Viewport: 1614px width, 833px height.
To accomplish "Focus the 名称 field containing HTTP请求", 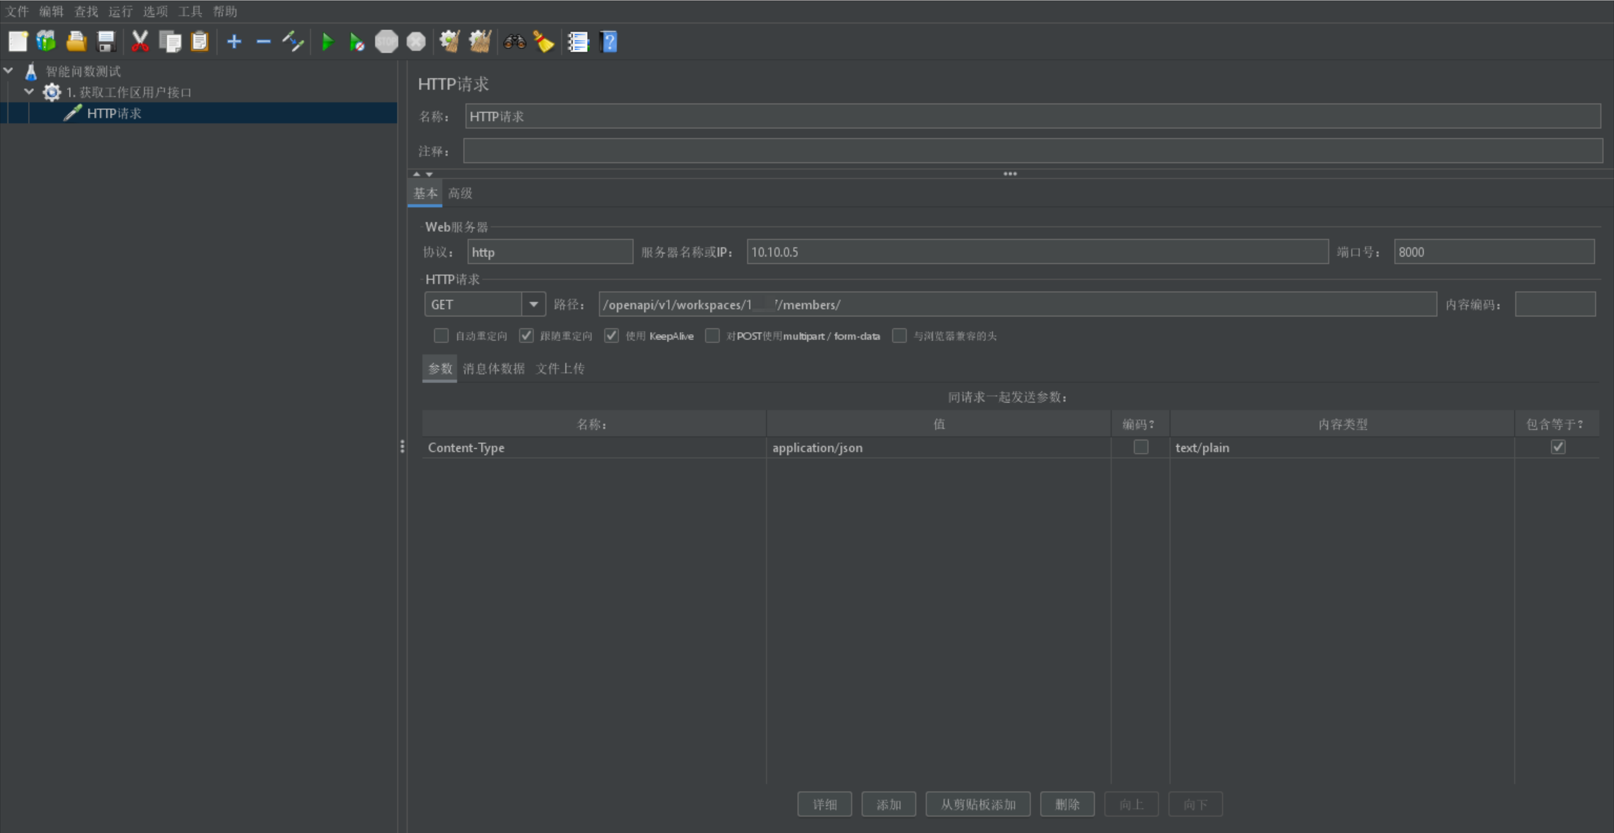I will (1033, 116).
